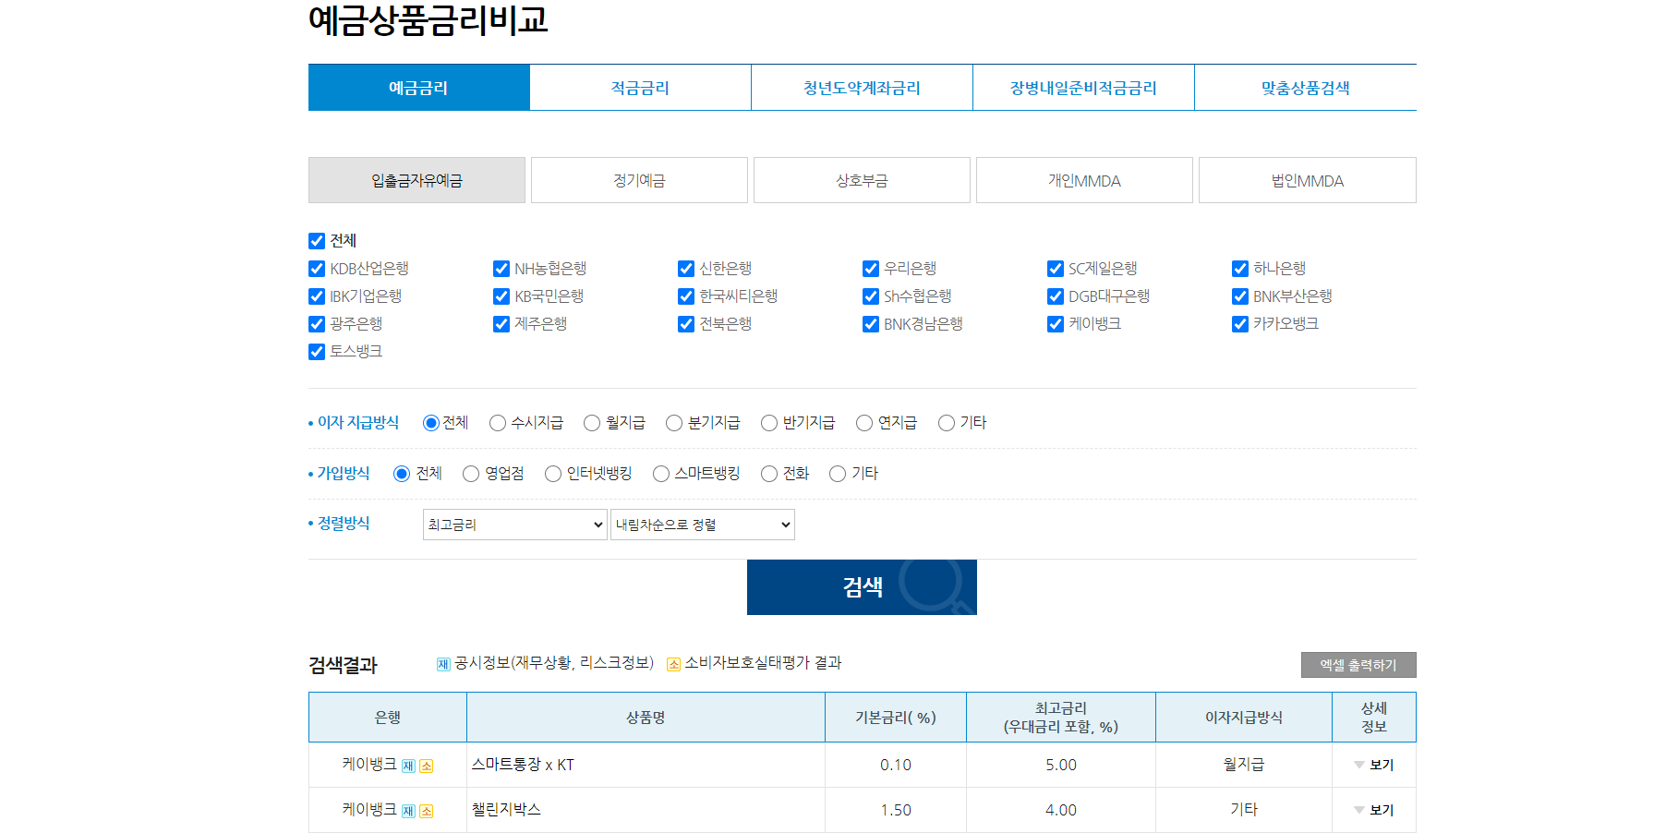Select 전체 under 가입방식

click(x=402, y=474)
